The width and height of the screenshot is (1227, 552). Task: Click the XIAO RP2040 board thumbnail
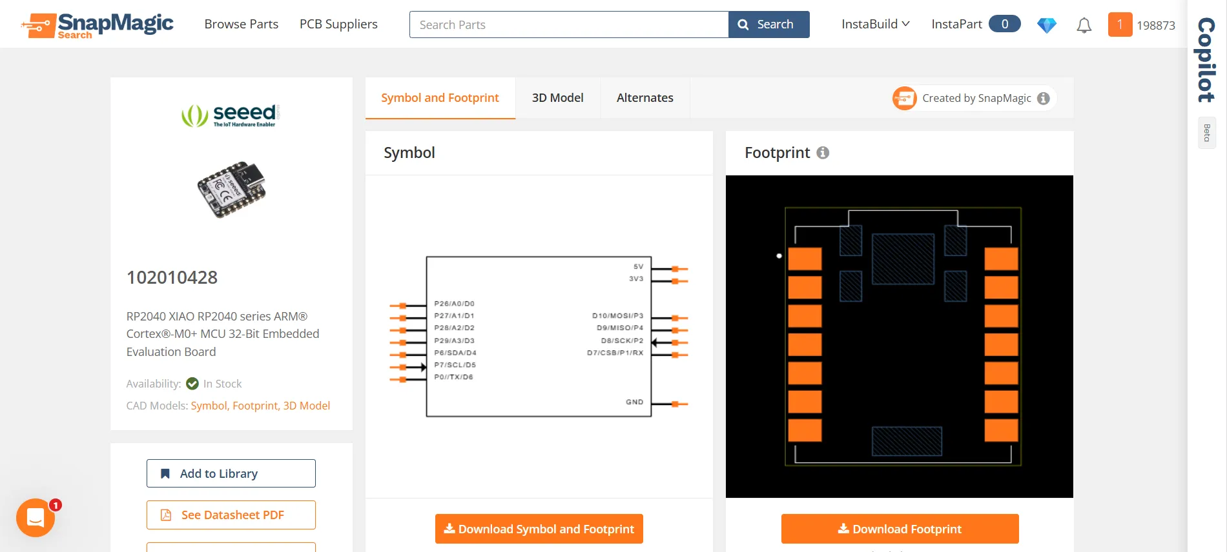tap(231, 189)
